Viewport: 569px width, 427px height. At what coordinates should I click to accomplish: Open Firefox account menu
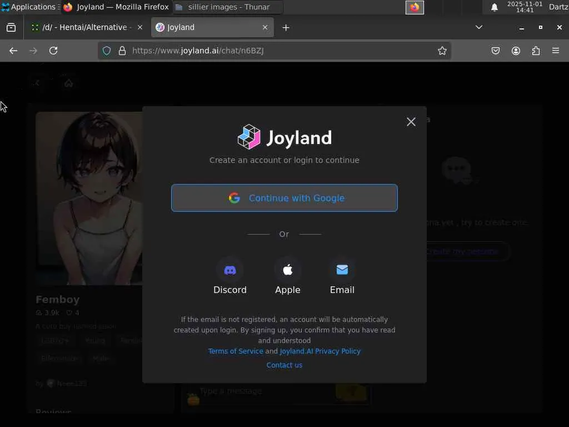[516, 51]
